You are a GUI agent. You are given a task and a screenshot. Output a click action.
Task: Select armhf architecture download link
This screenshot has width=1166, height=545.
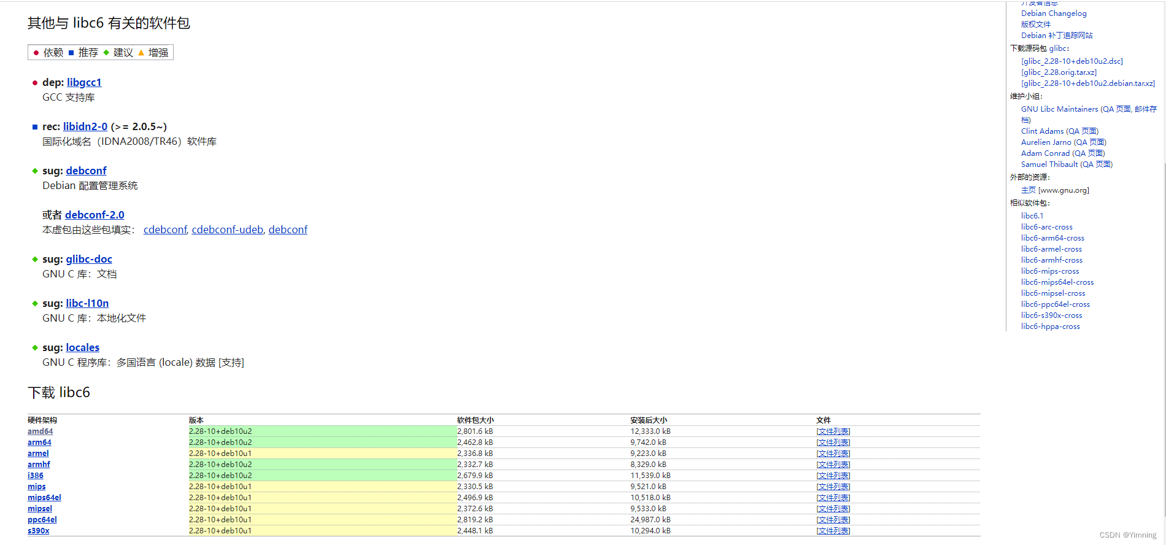pyautogui.click(x=39, y=465)
